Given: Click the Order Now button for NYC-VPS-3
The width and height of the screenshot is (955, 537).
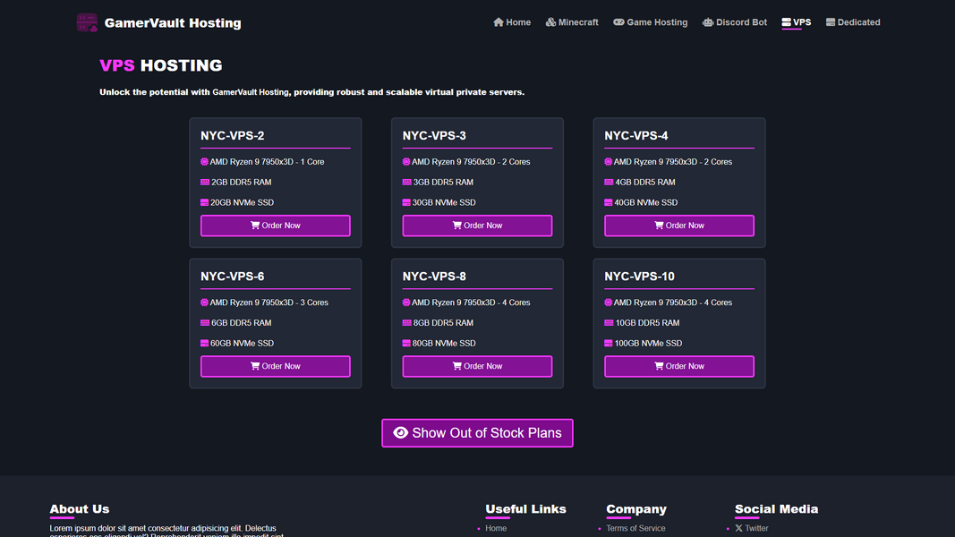Looking at the screenshot, I should tap(477, 225).
